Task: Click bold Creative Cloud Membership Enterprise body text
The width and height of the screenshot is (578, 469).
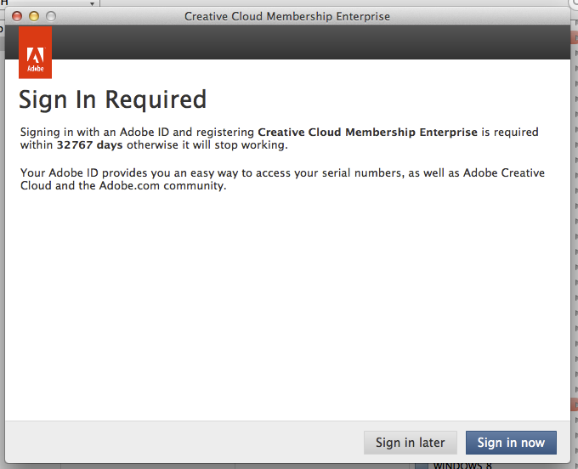Action: click(365, 132)
